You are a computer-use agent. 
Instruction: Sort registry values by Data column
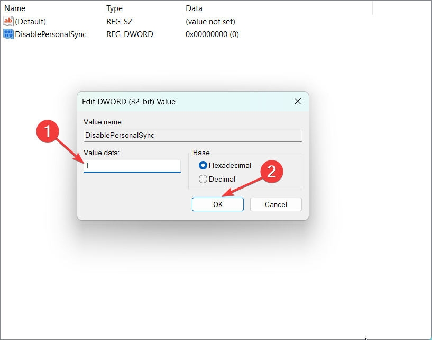278,8
